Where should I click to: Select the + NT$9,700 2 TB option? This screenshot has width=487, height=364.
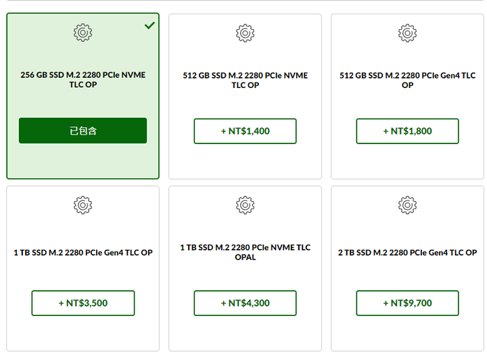tap(407, 303)
